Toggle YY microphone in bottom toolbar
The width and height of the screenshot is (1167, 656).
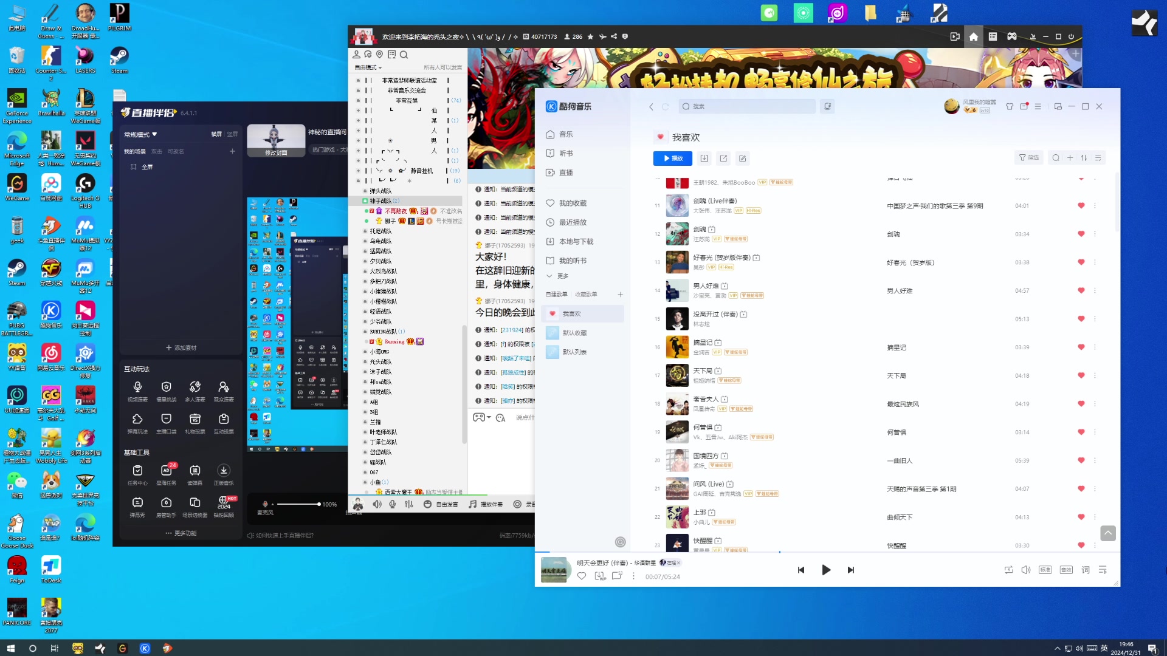(393, 504)
